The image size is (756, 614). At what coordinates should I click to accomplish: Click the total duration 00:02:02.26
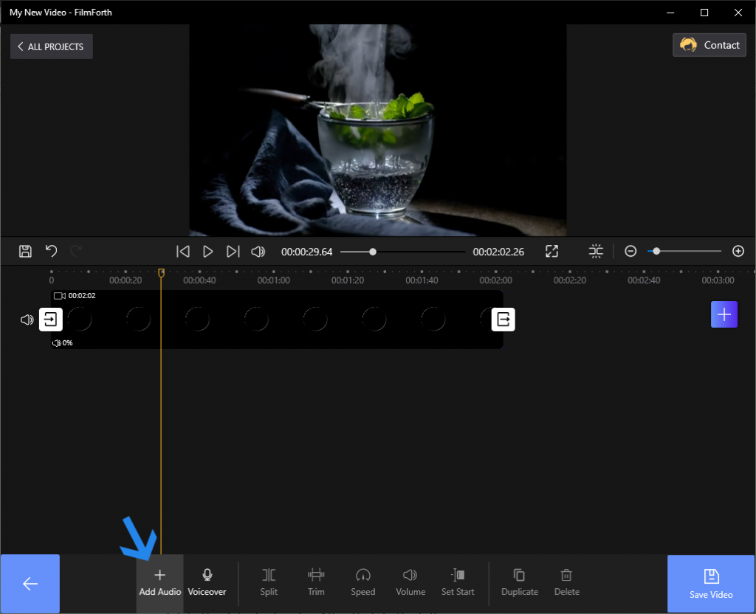point(498,252)
